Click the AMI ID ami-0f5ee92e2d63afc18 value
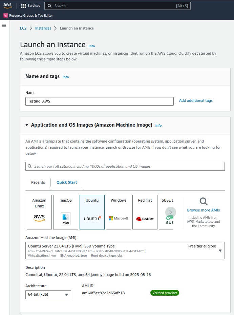The width and height of the screenshot is (234, 315). [x=103, y=293]
